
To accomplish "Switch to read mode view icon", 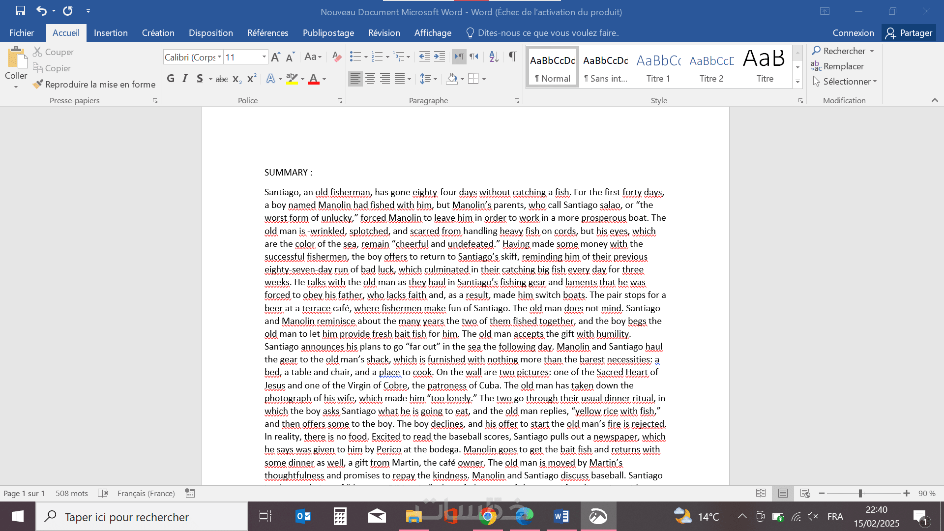I will pos(761,493).
